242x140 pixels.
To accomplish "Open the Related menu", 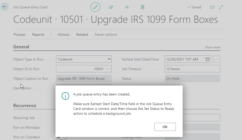I will pos(82,34).
